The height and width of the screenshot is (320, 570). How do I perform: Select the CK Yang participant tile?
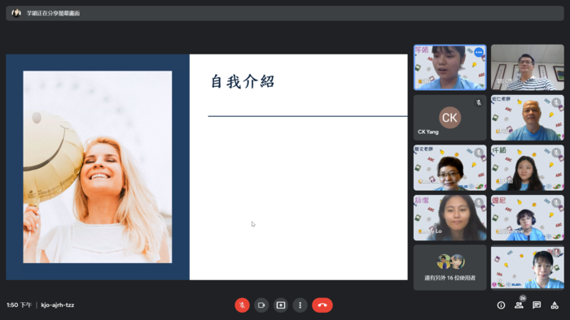pos(450,118)
